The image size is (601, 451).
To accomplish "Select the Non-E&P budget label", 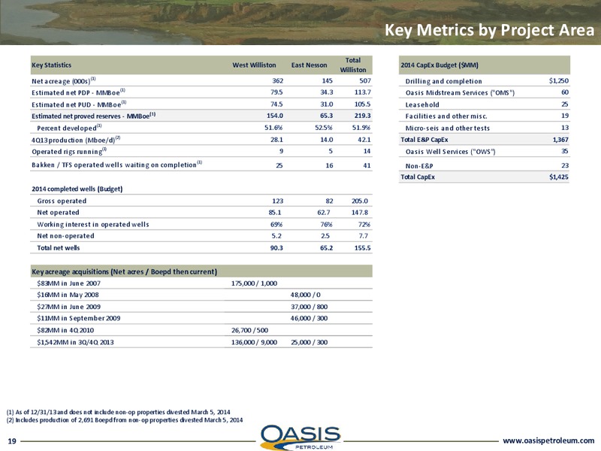I will (x=419, y=165).
